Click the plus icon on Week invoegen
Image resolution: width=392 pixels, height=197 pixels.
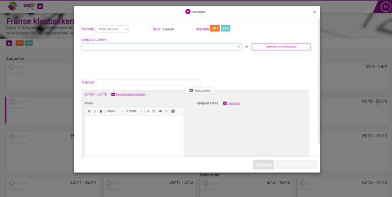pyautogui.click(x=191, y=90)
